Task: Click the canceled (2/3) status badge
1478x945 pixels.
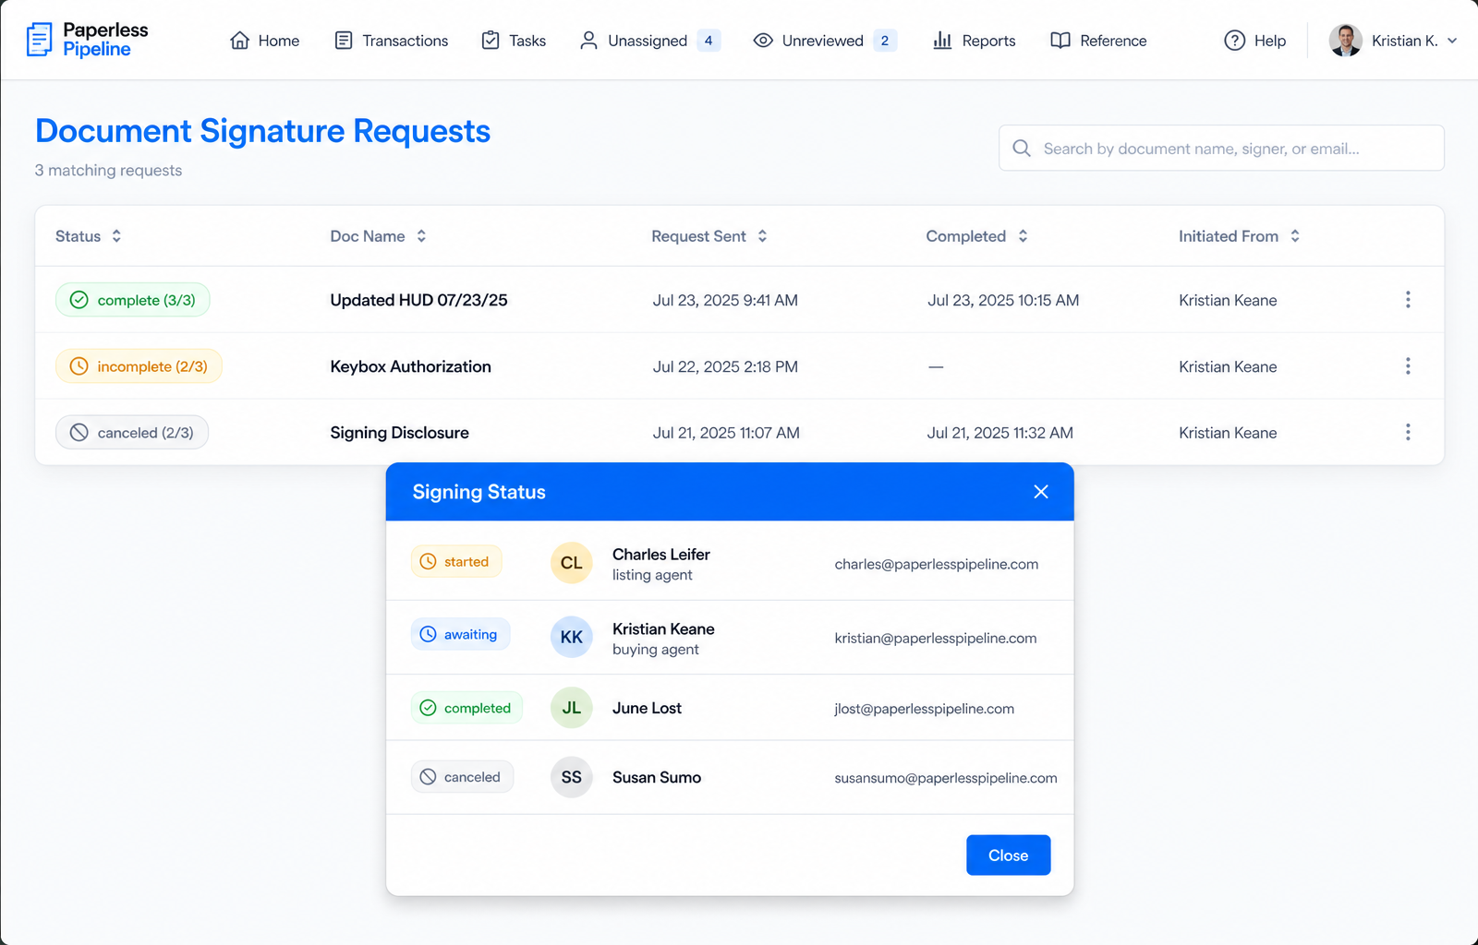Action: coord(132,433)
